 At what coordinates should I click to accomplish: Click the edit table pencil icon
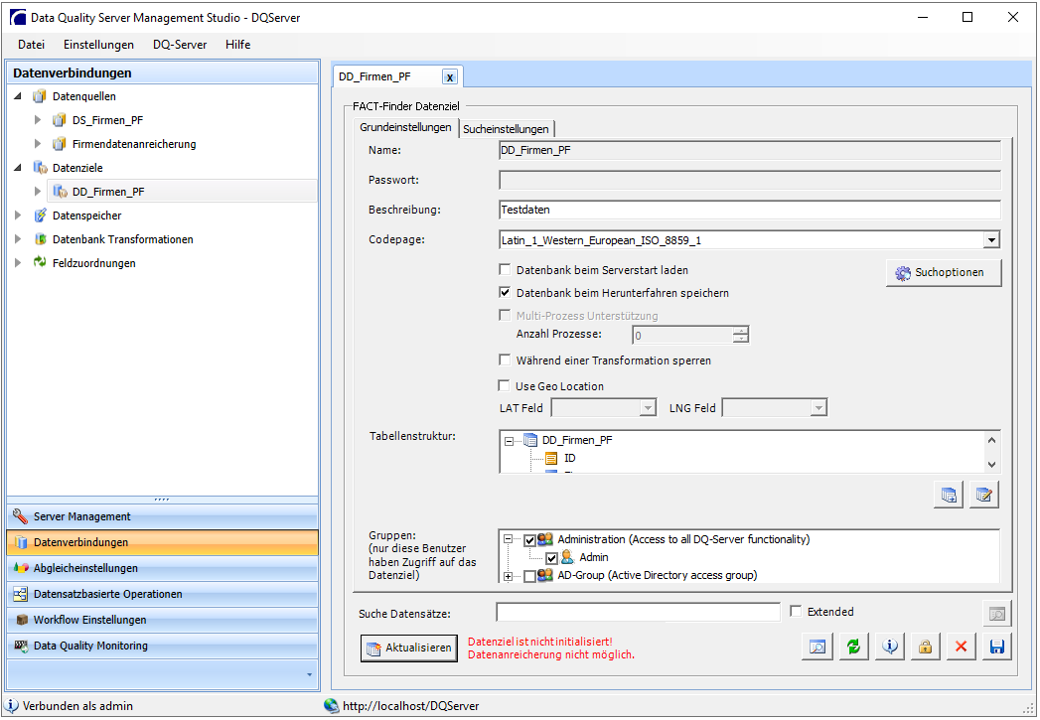point(983,496)
